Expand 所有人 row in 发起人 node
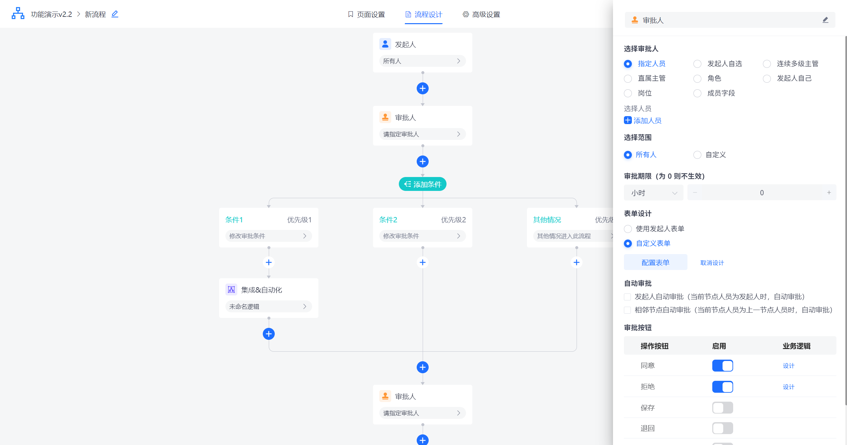The width and height of the screenshot is (847, 445). pos(422,61)
